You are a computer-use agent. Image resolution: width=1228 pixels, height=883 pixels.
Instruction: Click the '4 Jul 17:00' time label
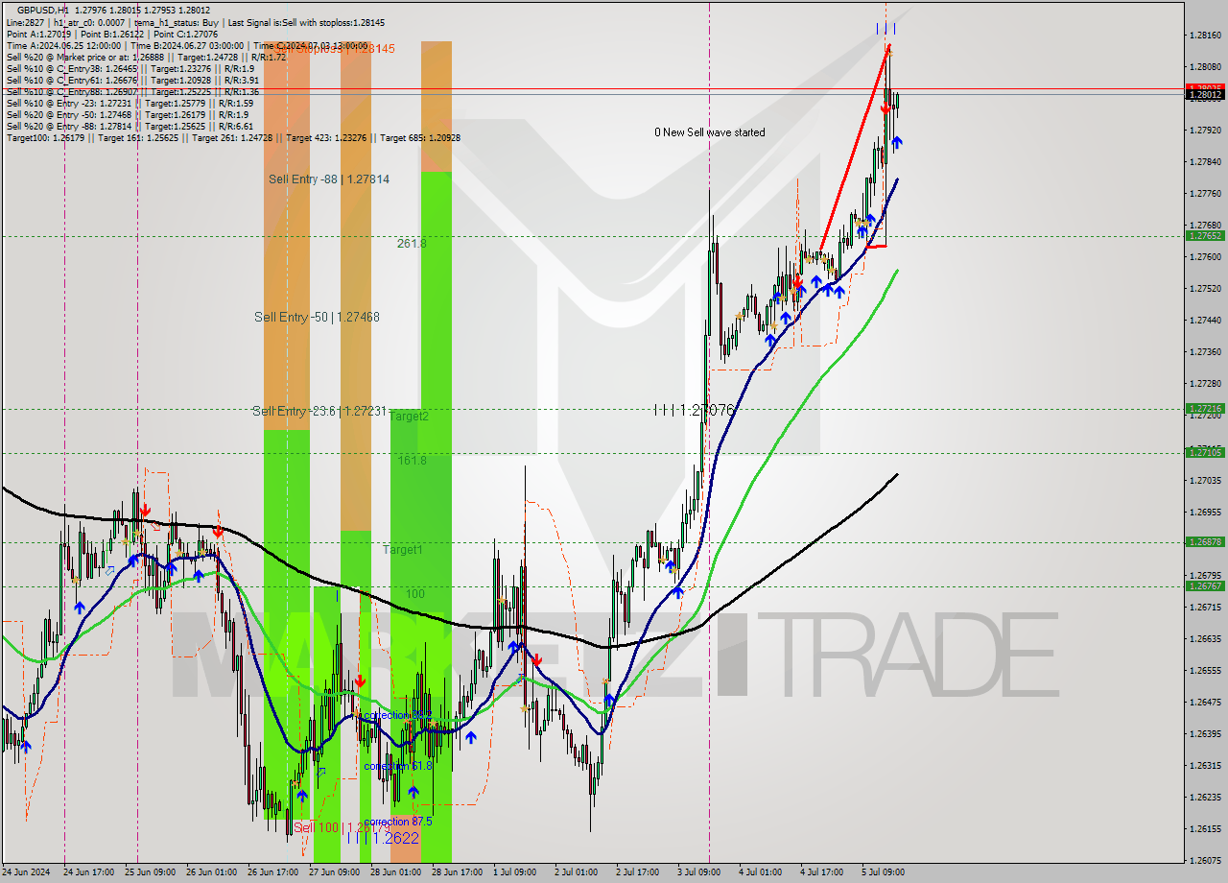point(821,872)
